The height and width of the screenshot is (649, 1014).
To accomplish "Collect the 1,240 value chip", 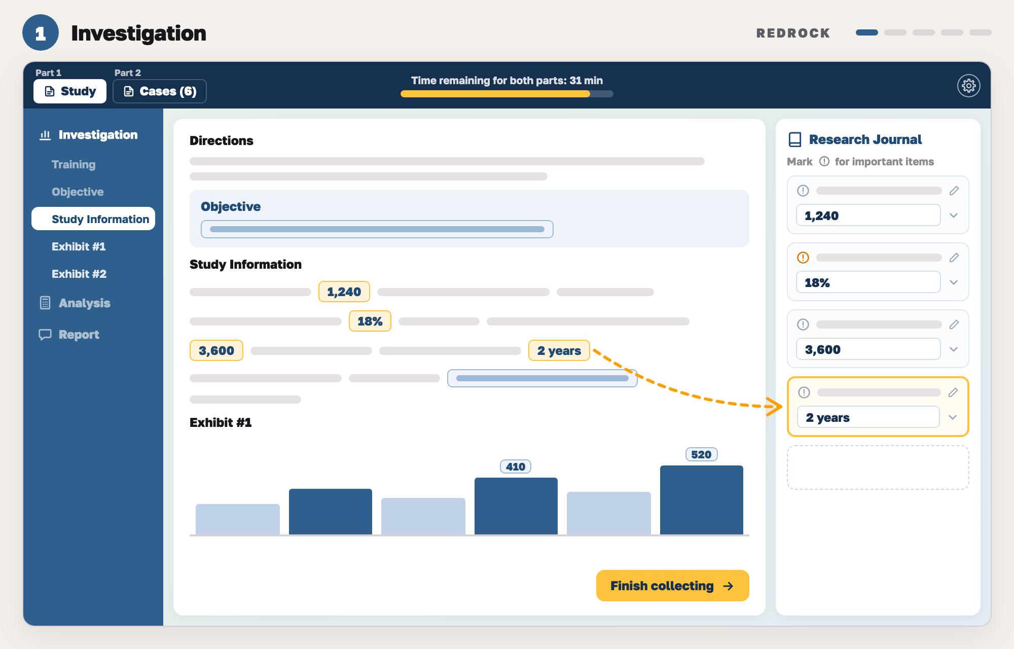I will point(344,292).
